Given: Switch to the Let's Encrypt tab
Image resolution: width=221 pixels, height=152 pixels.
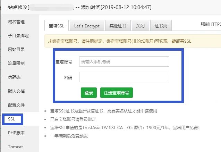Looking at the screenshot, I should (87, 26).
